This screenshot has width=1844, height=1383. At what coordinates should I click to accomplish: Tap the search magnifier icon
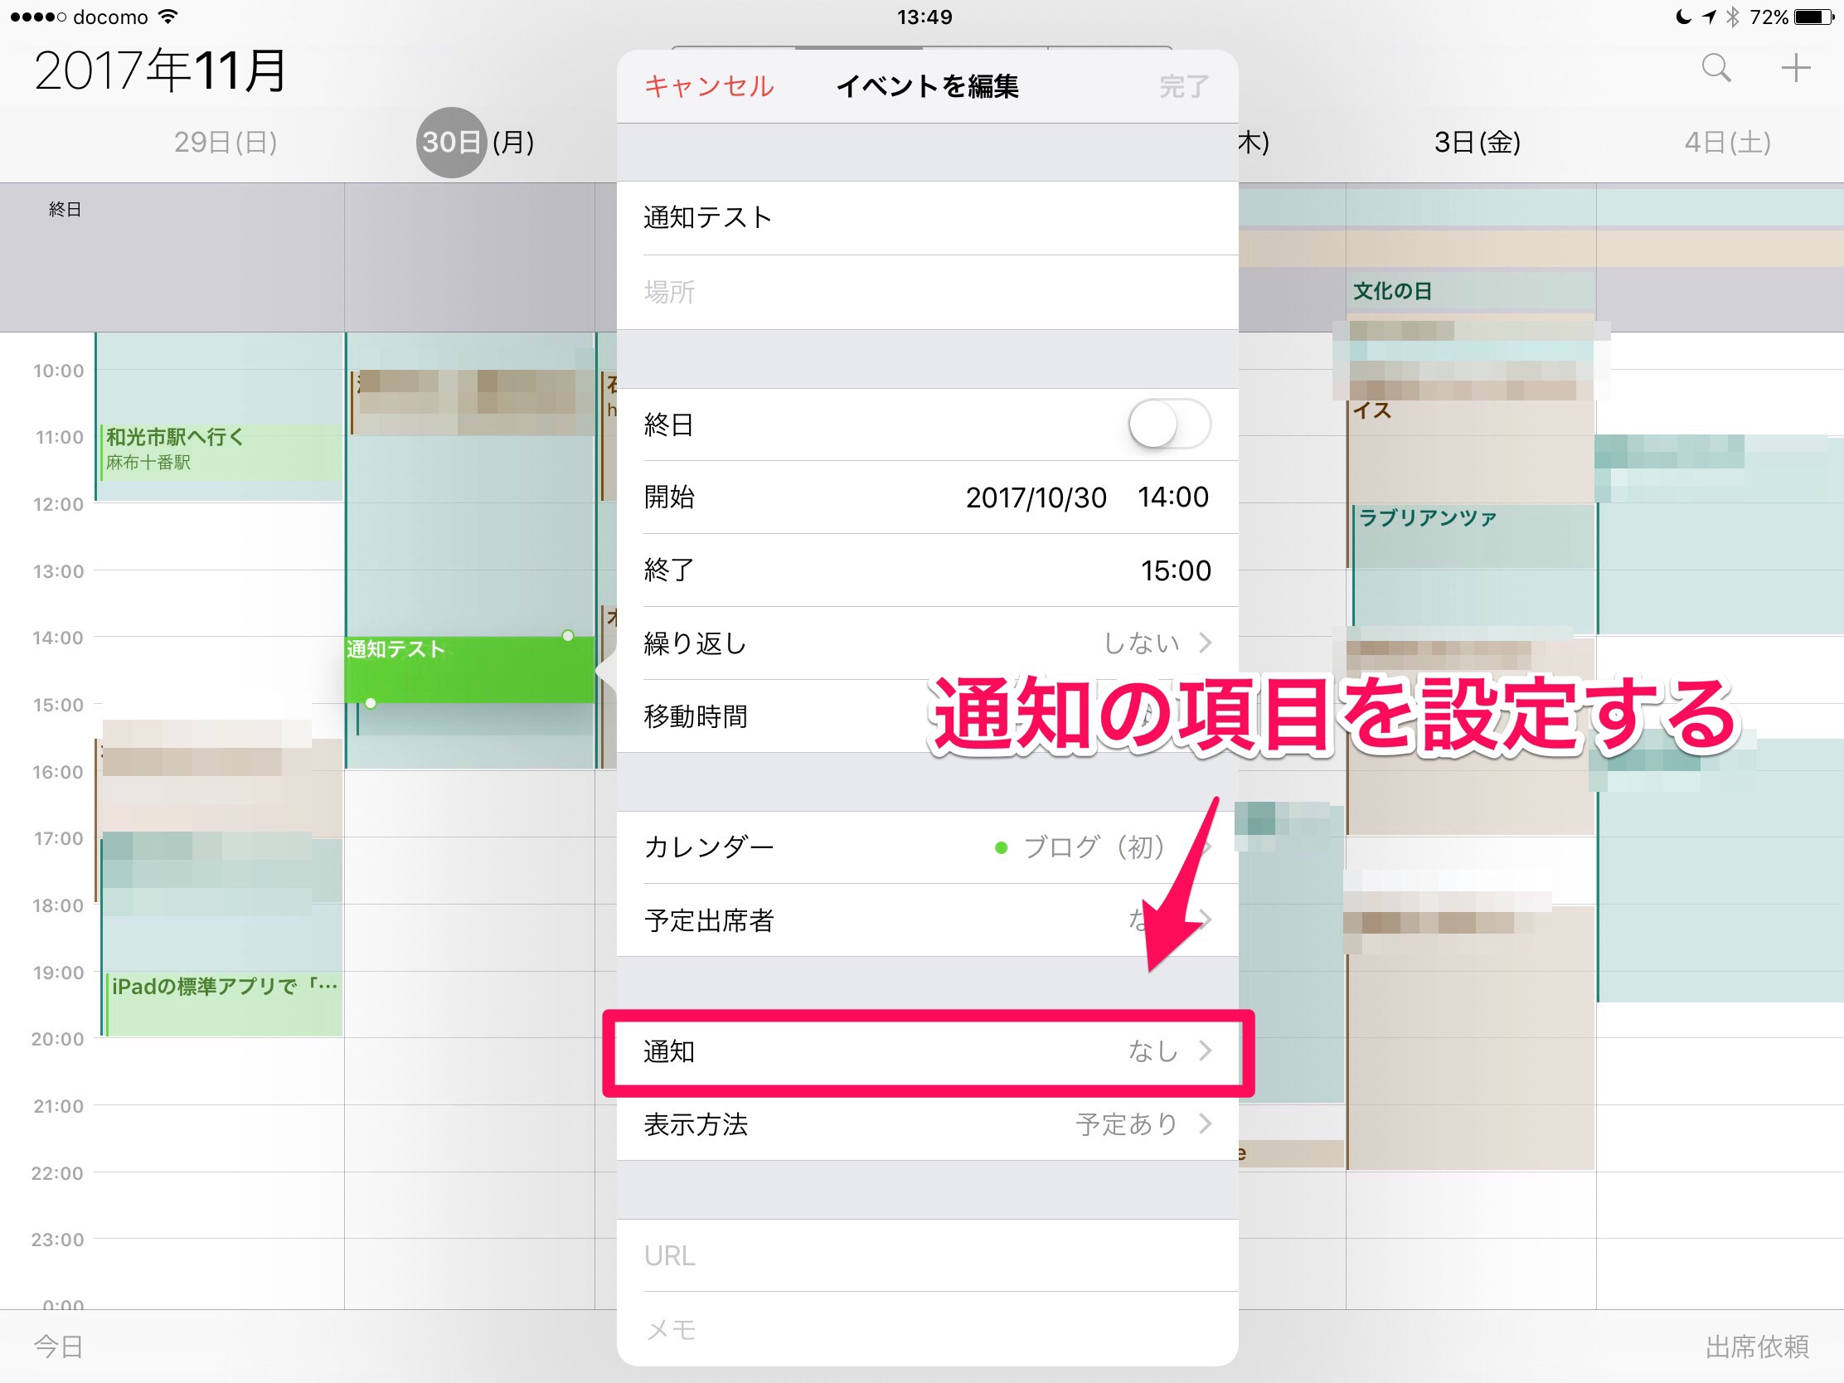click(1715, 67)
